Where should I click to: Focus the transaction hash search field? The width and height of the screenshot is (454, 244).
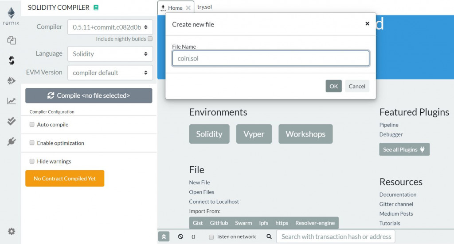[x=336, y=236]
